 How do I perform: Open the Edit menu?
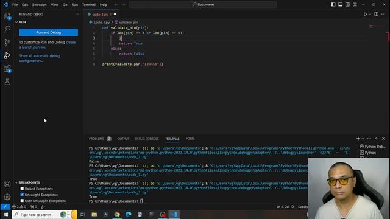click(x=25, y=5)
